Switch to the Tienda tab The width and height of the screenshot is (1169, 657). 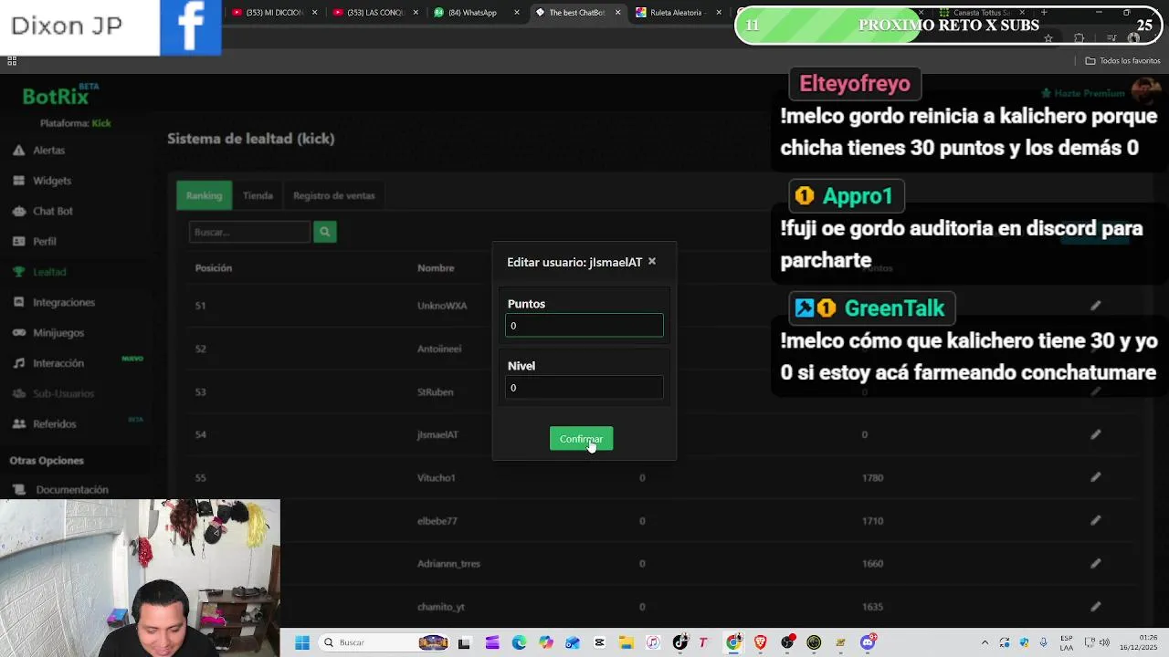tap(258, 195)
